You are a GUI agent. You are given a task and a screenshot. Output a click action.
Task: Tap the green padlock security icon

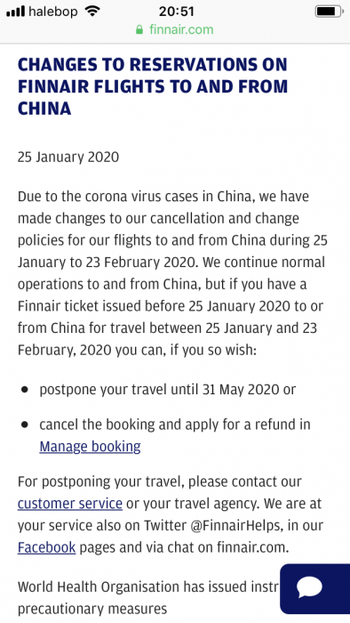[139, 29]
